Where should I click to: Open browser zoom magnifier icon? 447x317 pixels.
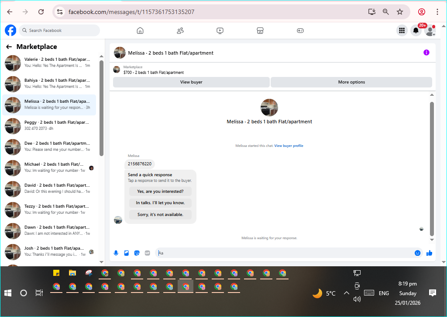point(386,12)
